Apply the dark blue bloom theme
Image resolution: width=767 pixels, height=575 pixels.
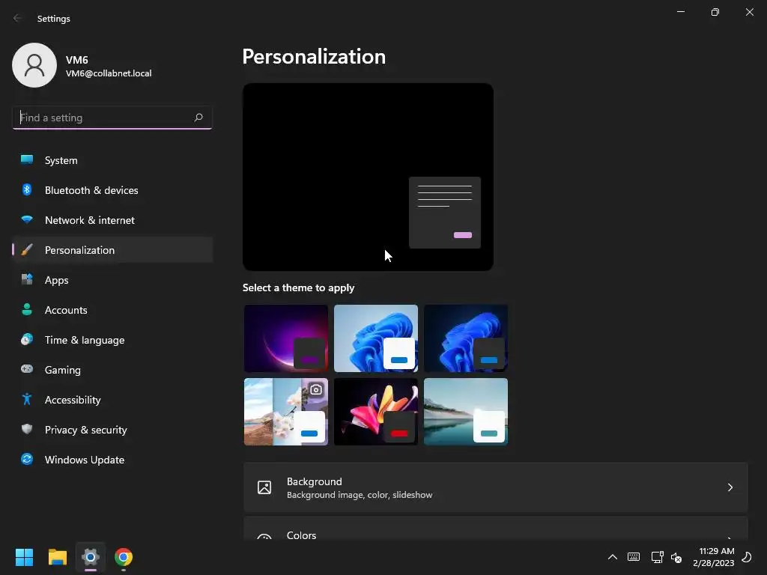pyautogui.click(x=466, y=338)
